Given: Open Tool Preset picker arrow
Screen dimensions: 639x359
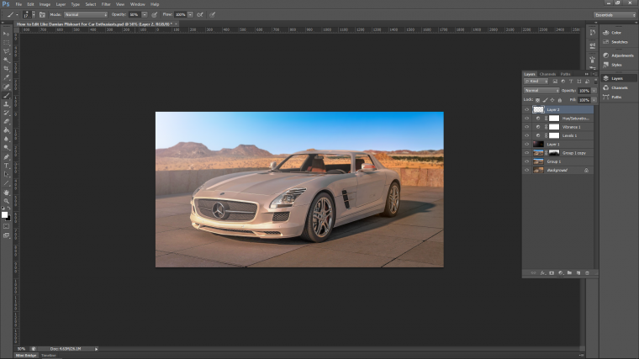Looking at the screenshot, I should point(17,14).
